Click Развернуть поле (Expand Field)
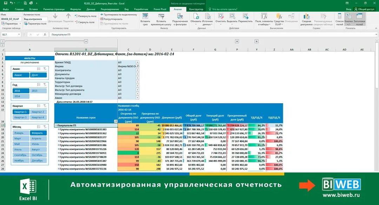 point(86,16)
